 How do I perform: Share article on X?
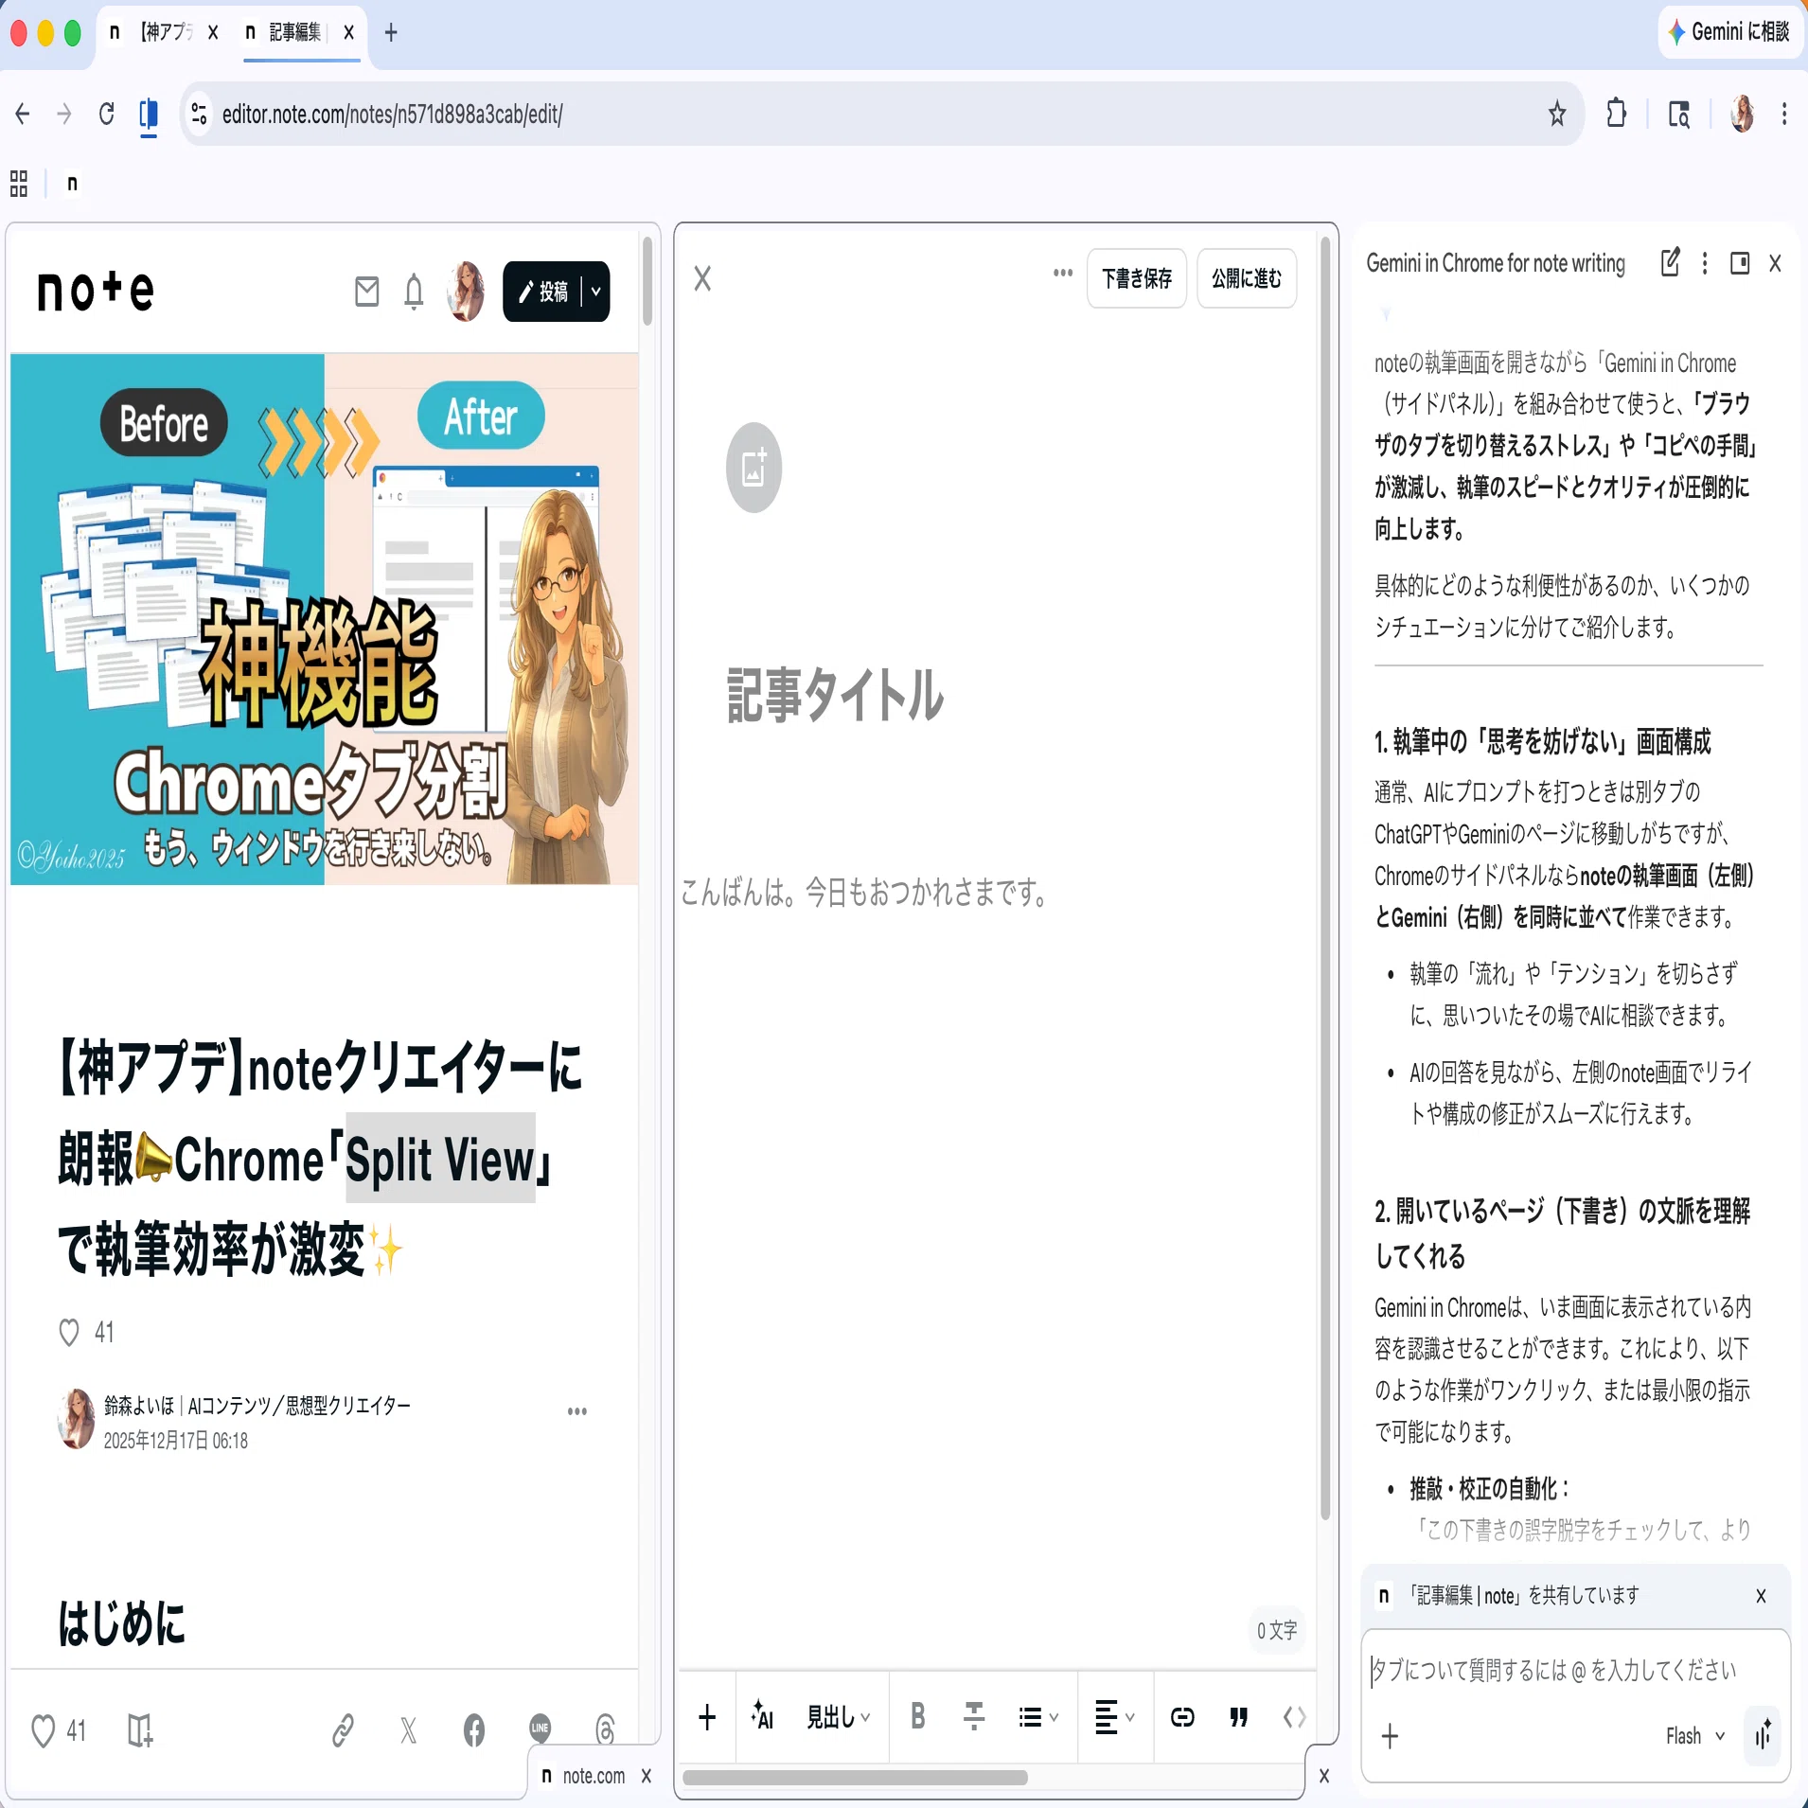(408, 1731)
